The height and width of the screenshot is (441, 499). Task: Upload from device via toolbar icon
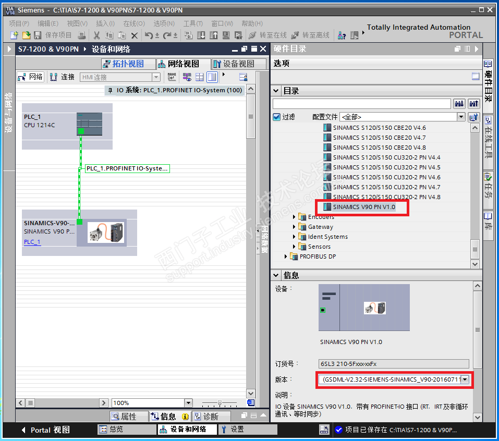[x=214, y=35]
